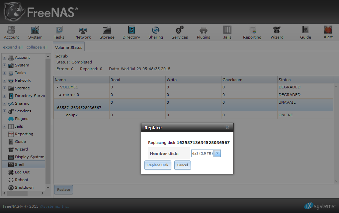Image resolution: width=339 pixels, height=213 pixels.
Task: Click the iXsystems logo in footer
Action: point(320,206)
